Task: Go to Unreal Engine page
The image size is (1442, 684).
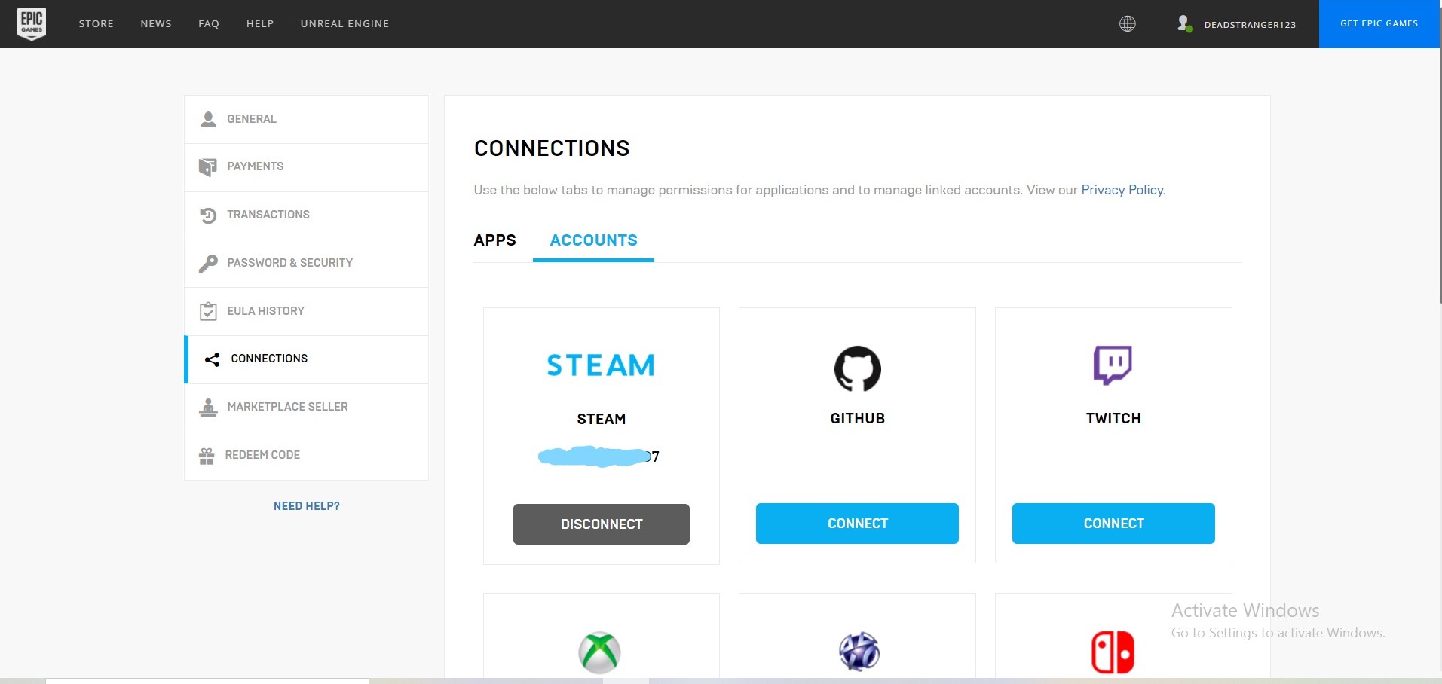Action: tap(344, 24)
